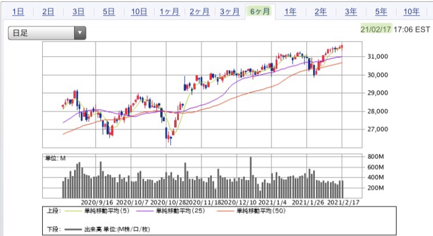
Task: Choose the 5年 range link
Action: coord(381,12)
